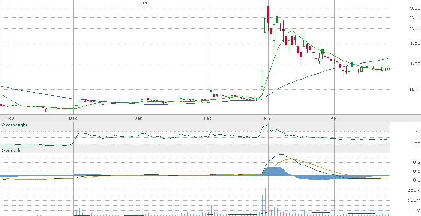421x216 pixels.
Task: Click the Nov month label
Action: click(x=10, y=118)
